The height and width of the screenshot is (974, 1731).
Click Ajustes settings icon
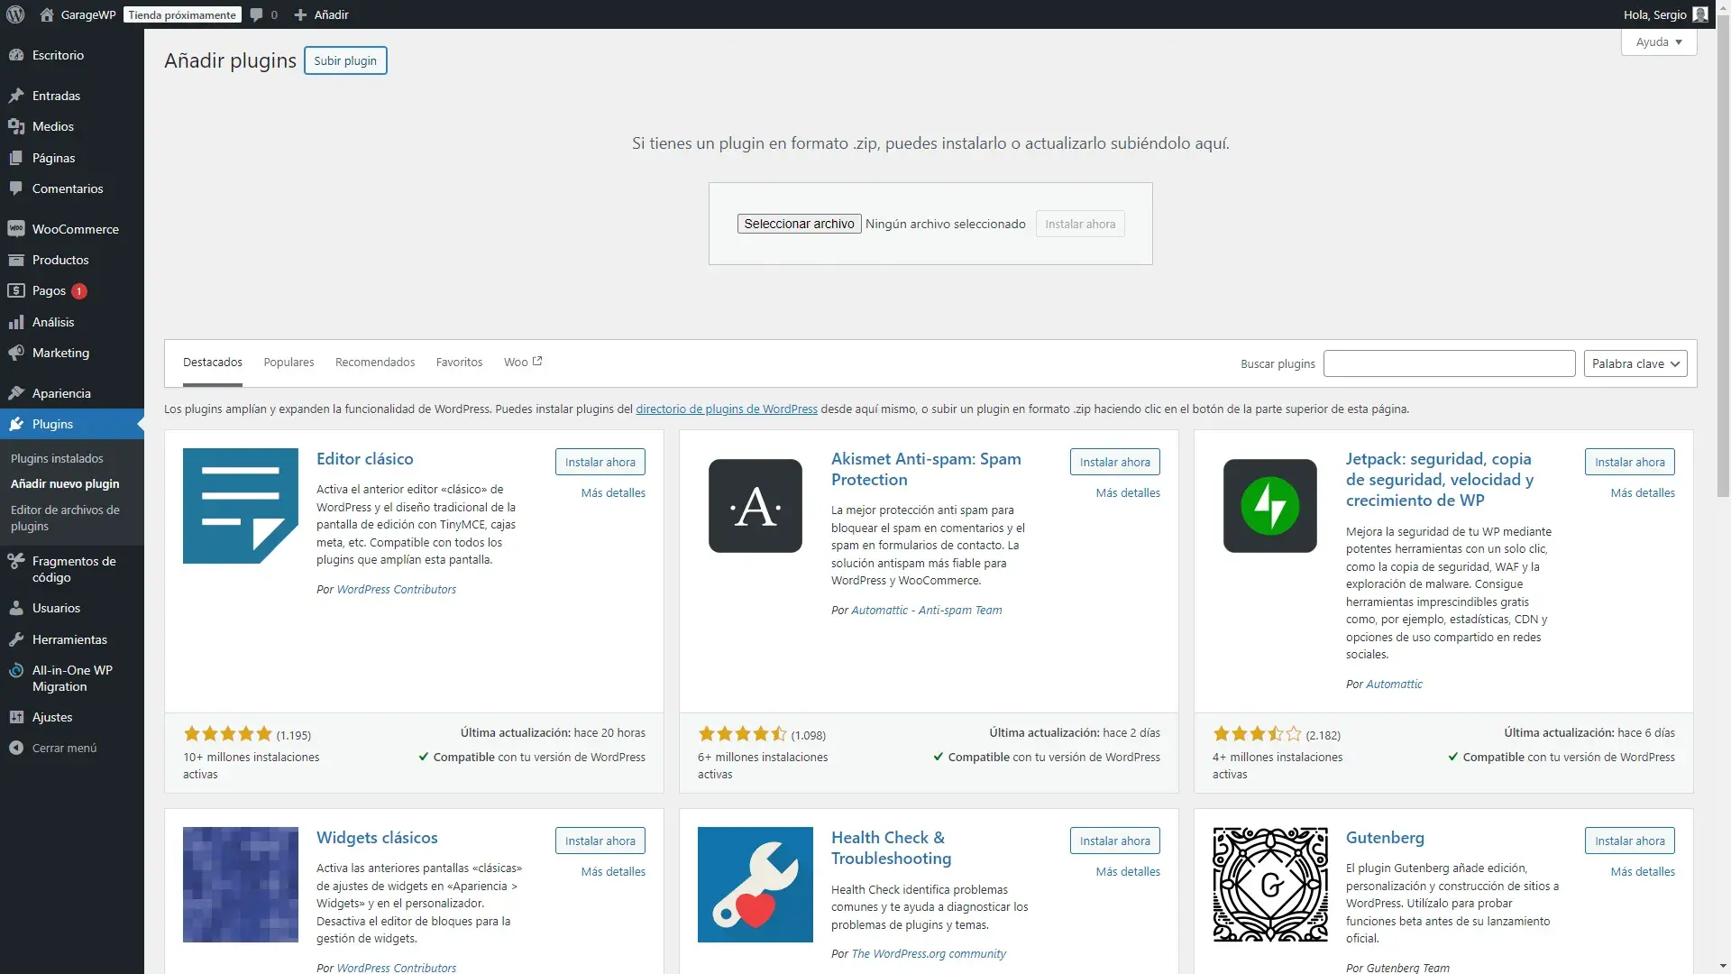tap(16, 717)
